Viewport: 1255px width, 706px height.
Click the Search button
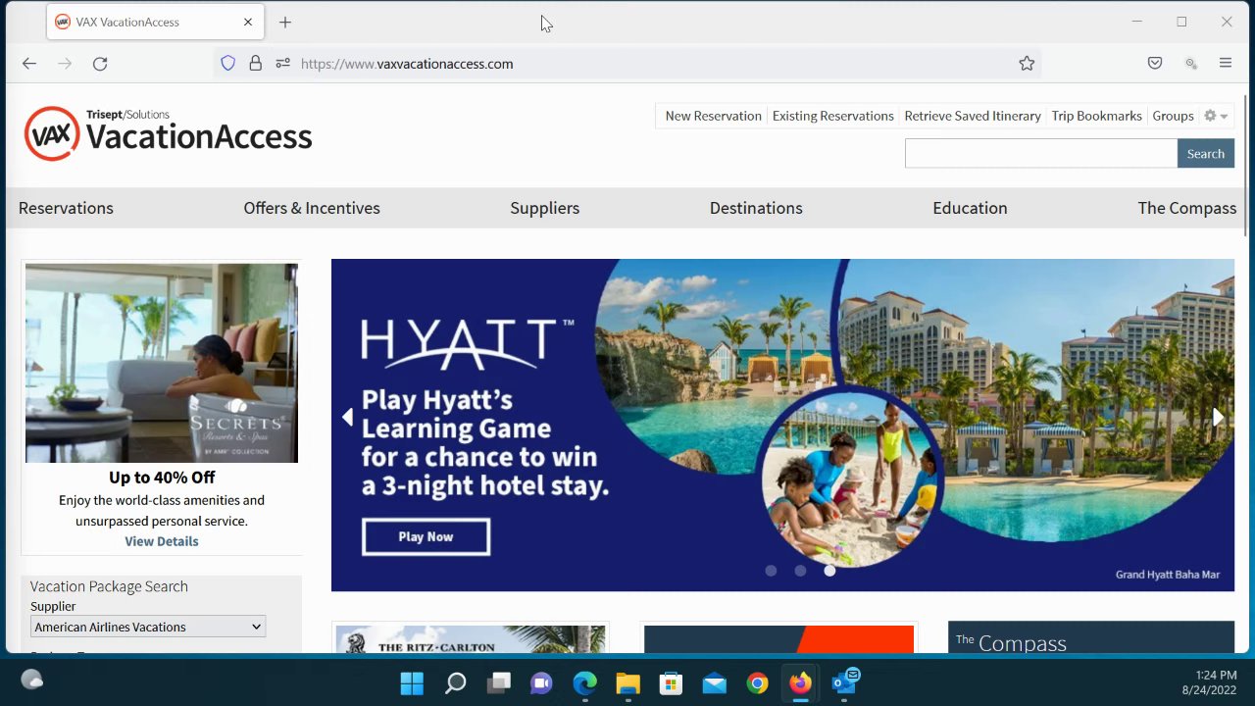pyautogui.click(x=1206, y=153)
